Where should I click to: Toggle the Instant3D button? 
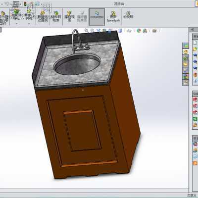[x=97, y=17]
